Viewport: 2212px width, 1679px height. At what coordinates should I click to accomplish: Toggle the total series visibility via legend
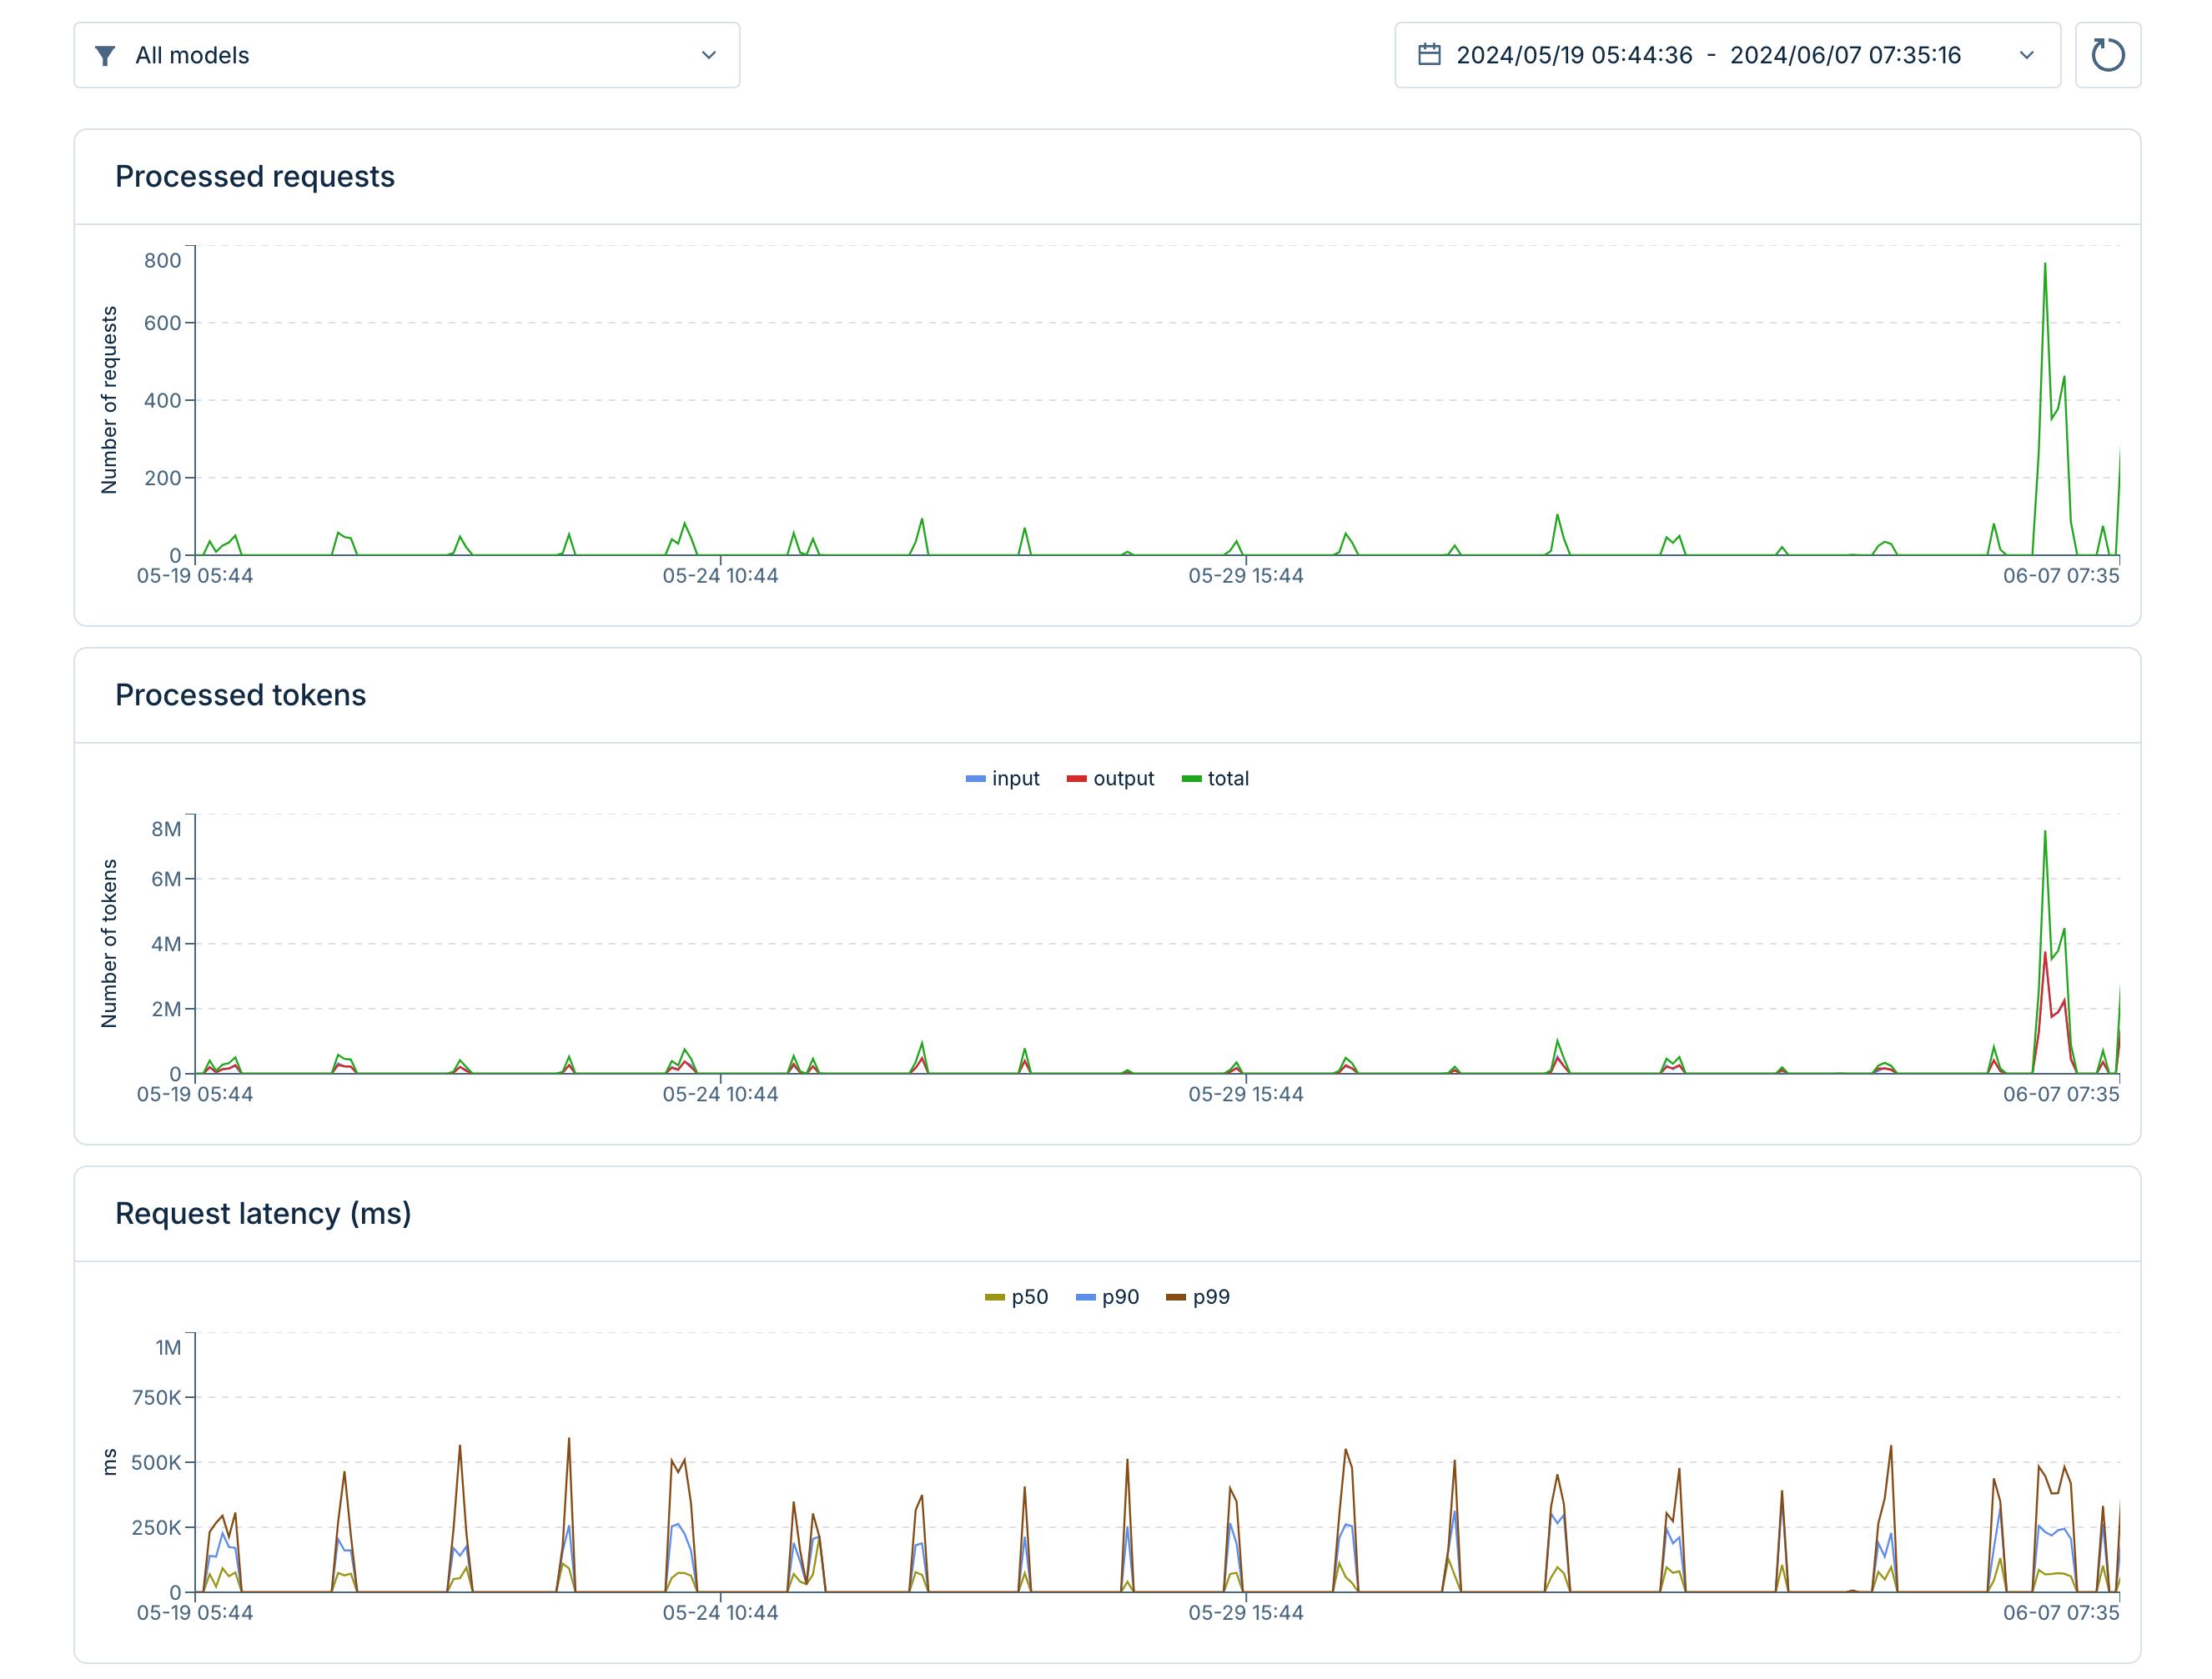click(1216, 778)
